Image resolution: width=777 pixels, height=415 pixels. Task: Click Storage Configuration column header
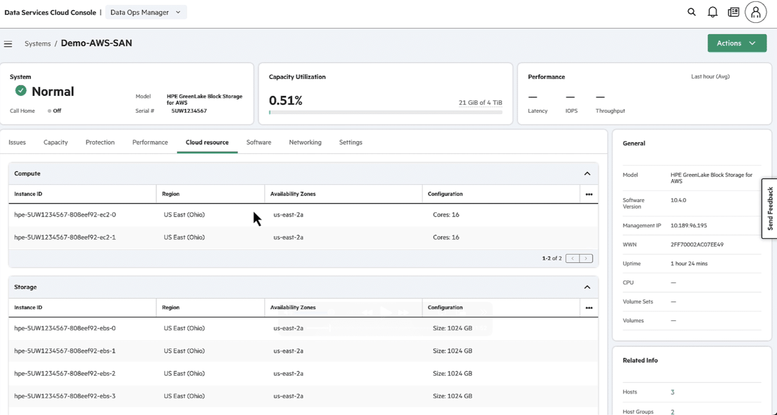click(445, 307)
